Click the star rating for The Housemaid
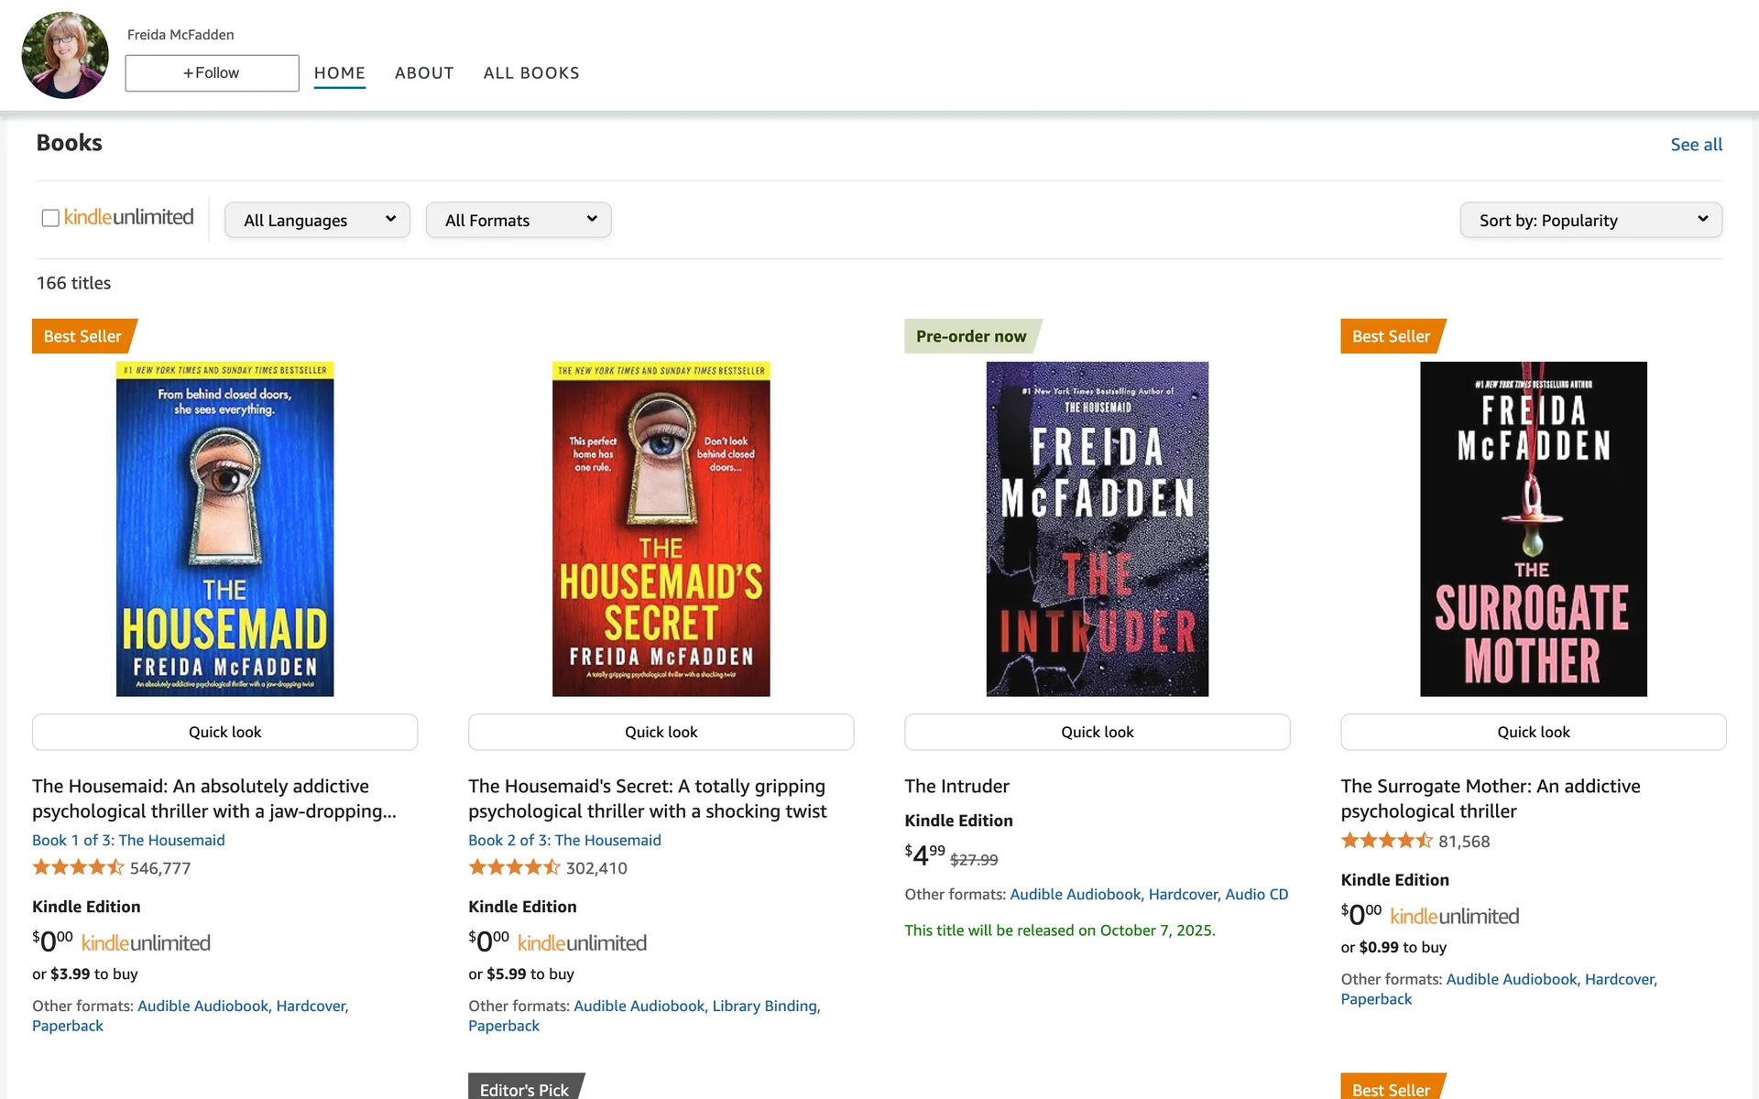1759x1099 pixels. pyautogui.click(x=78, y=867)
